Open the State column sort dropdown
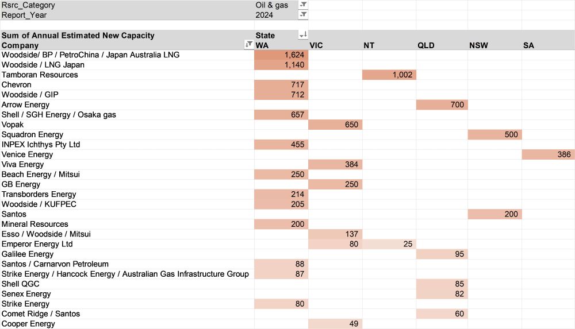Screen dimensions: 575x329 point(303,35)
